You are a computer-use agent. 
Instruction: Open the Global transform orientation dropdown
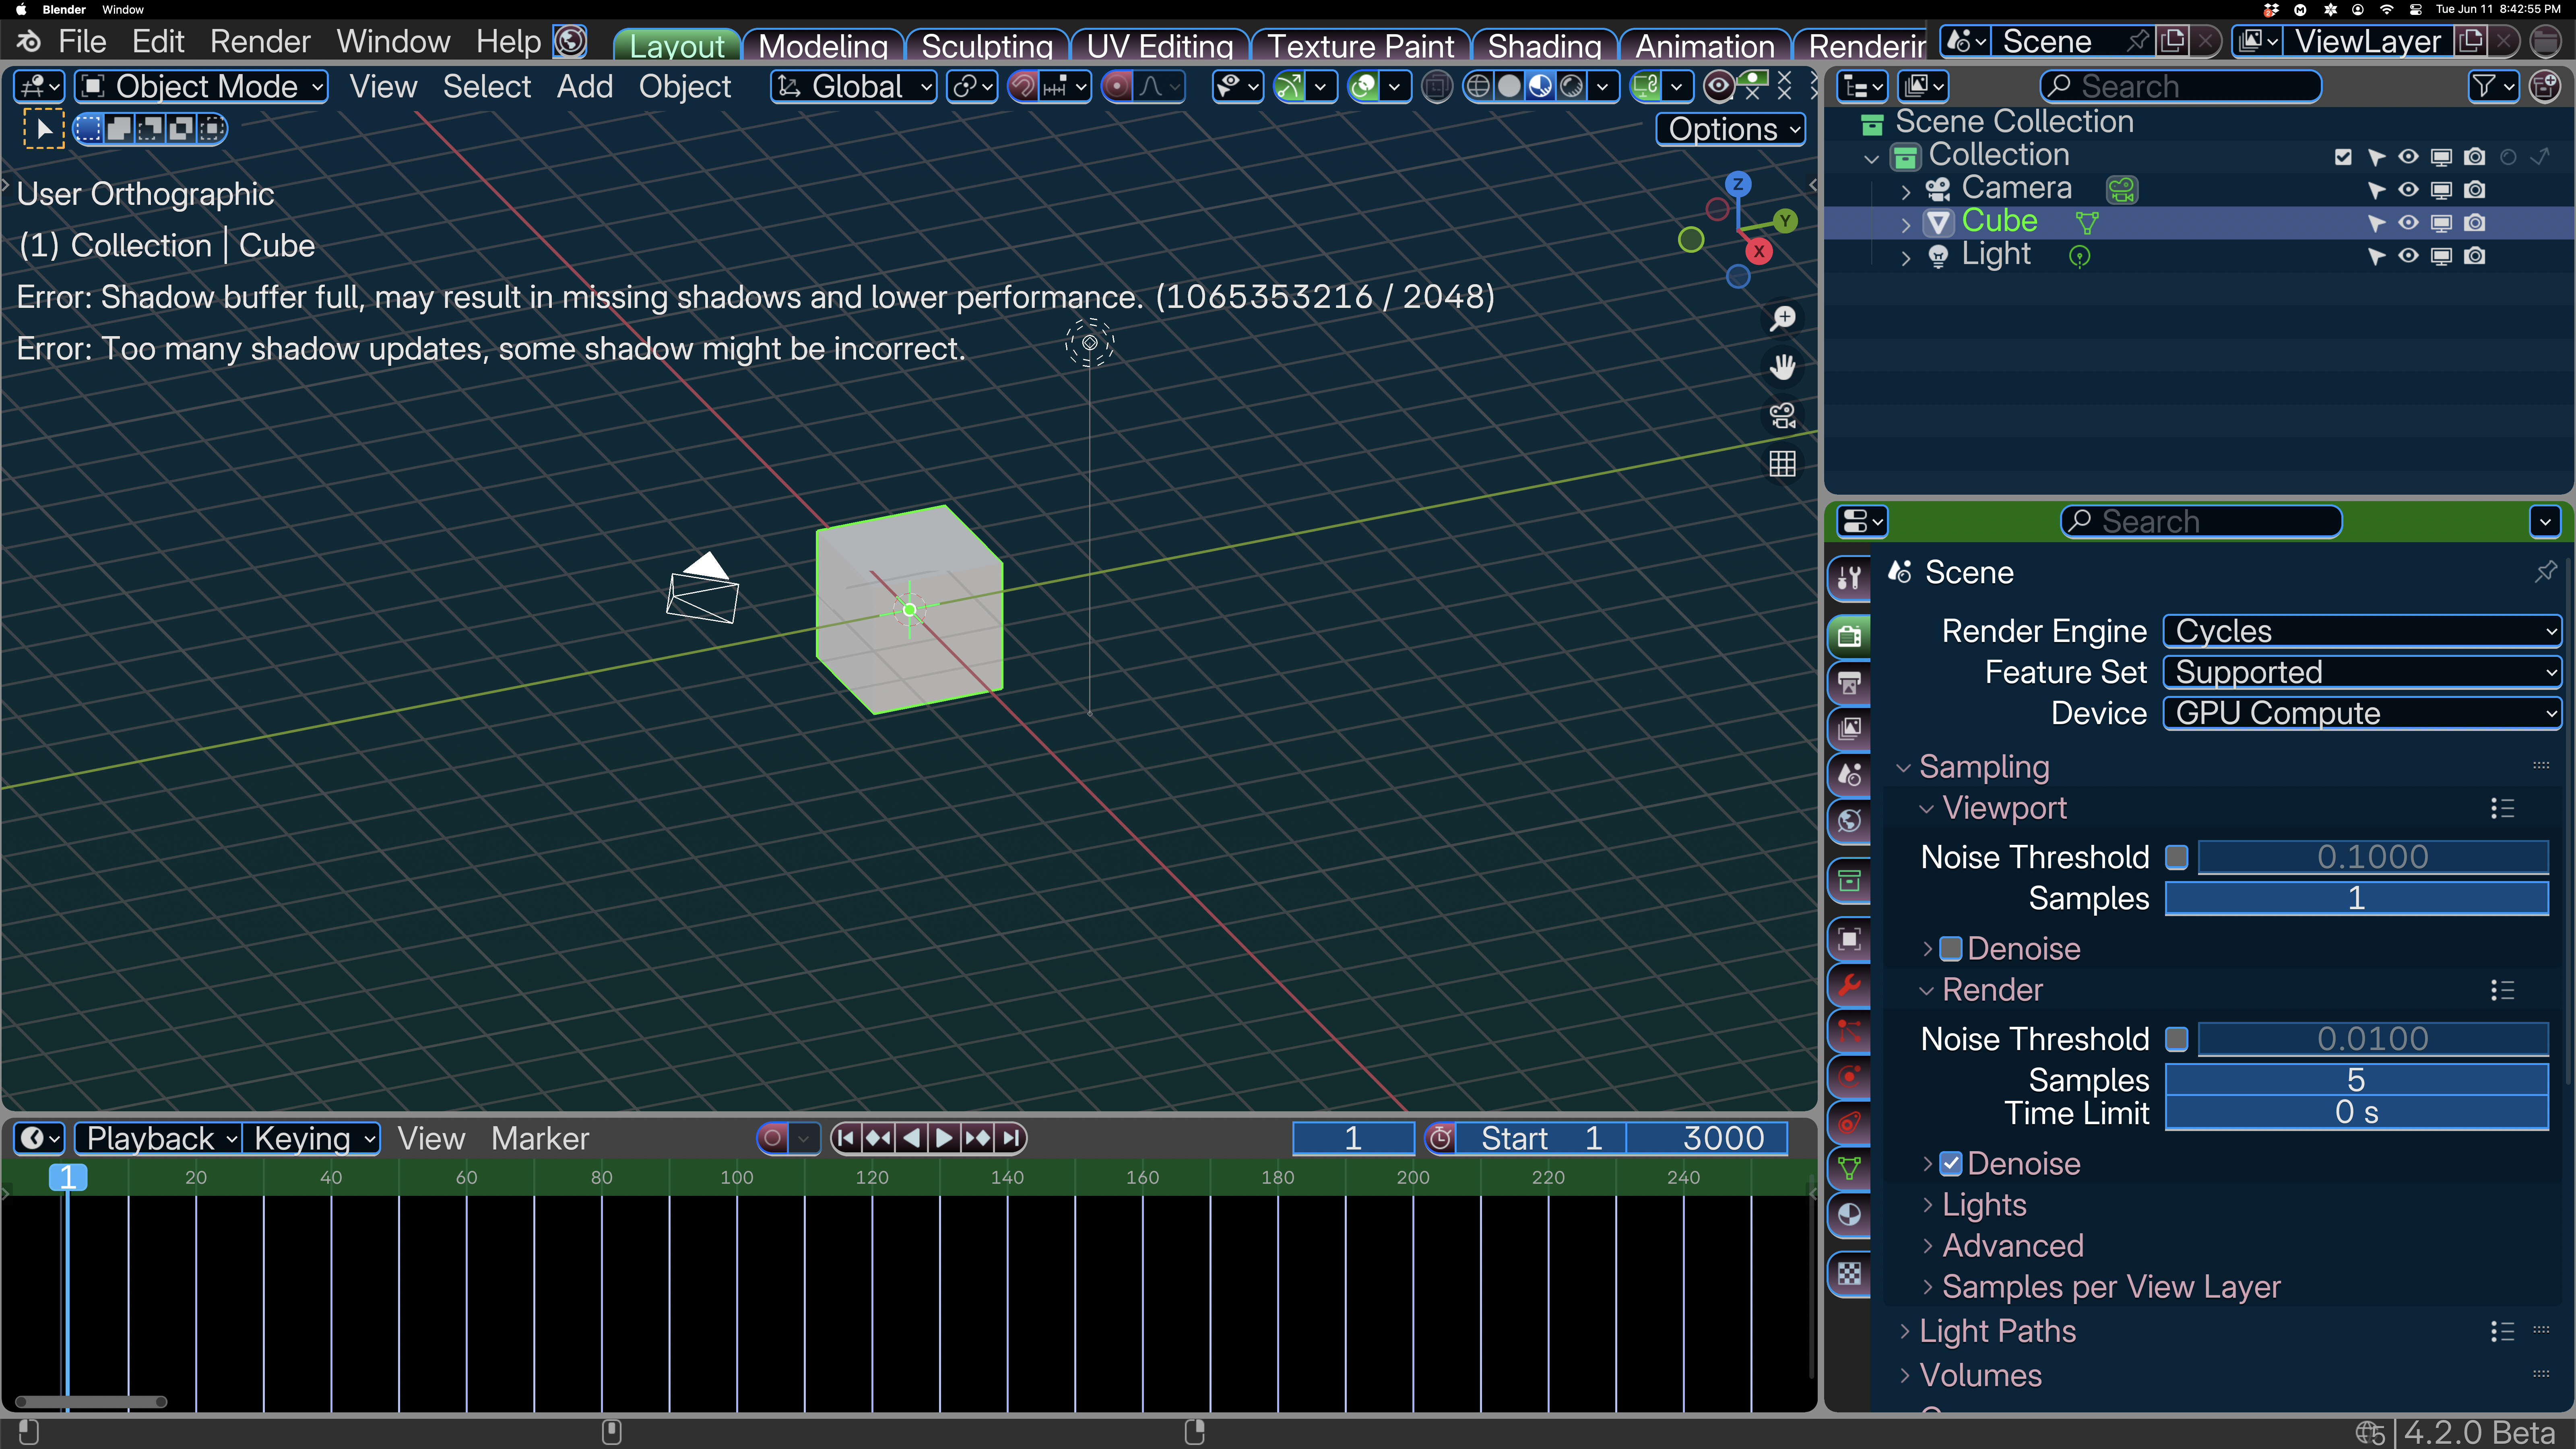tap(854, 87)
